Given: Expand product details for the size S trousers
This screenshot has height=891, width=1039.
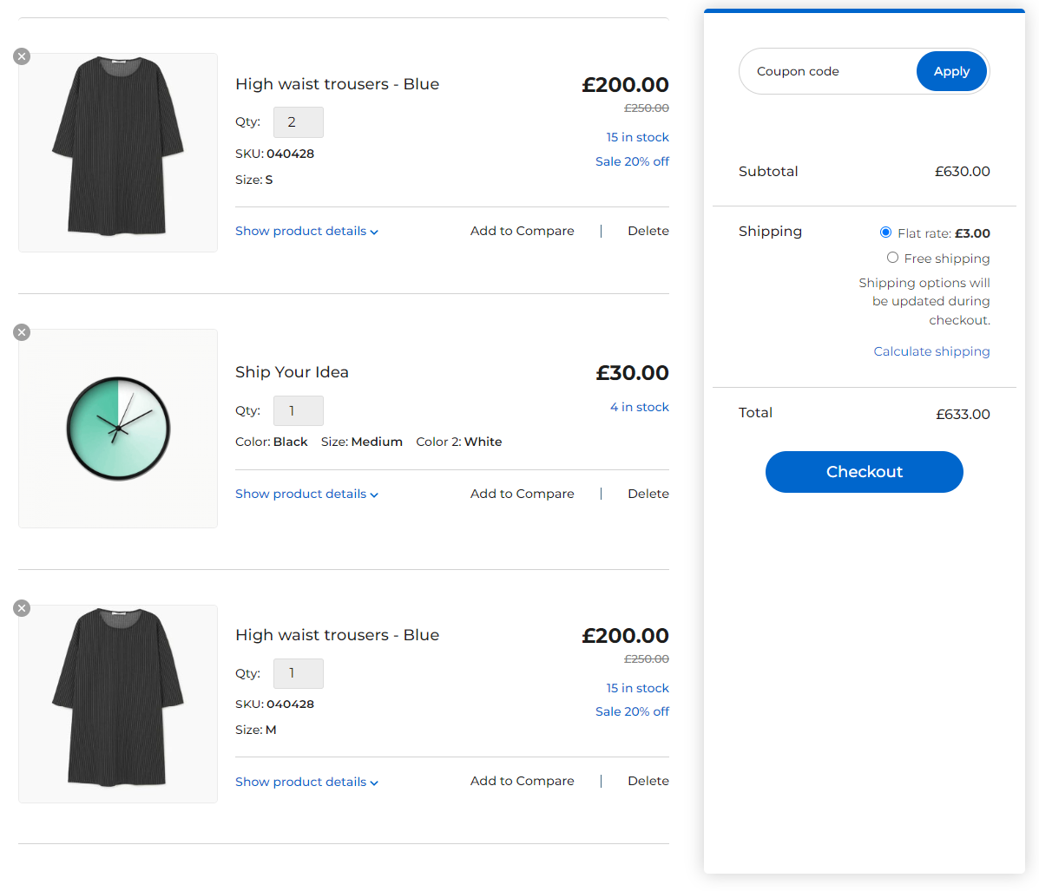Looking at the screenshot, I should [306, 232].
